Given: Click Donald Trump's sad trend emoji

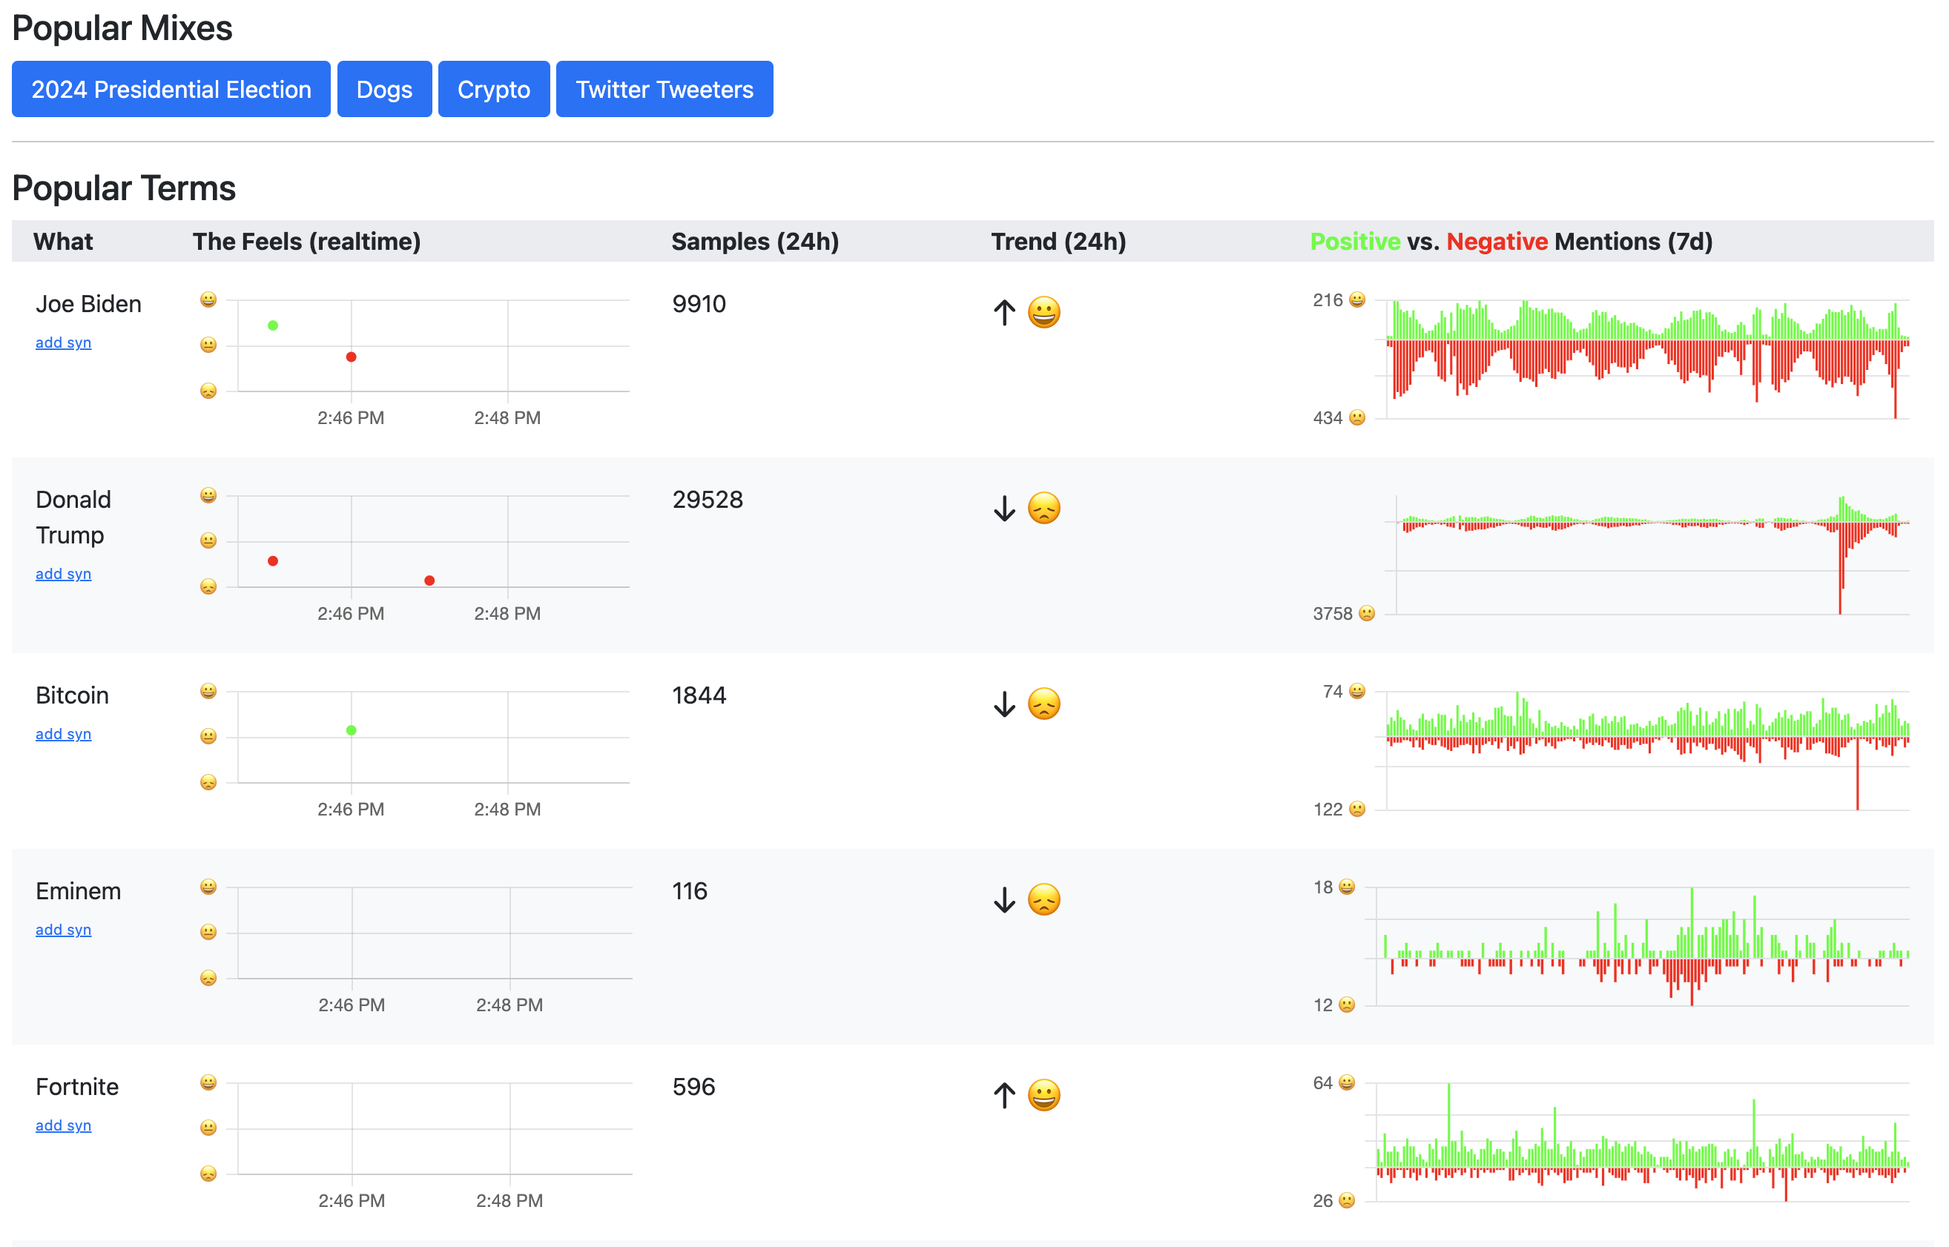Looking at the screenshot, I should (1044, 508).
